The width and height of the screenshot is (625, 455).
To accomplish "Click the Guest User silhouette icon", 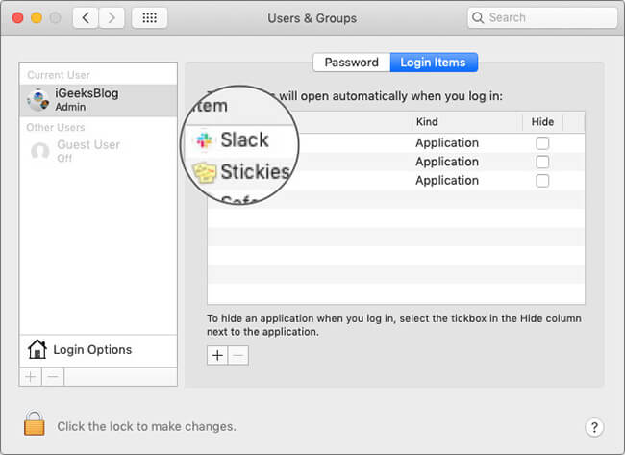I will coord(39,151).
